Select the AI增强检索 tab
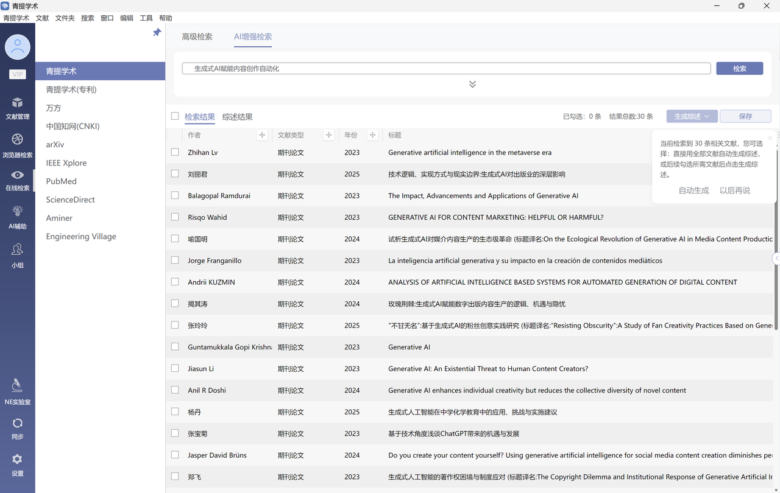780x493 pixels. pos(253,37)
